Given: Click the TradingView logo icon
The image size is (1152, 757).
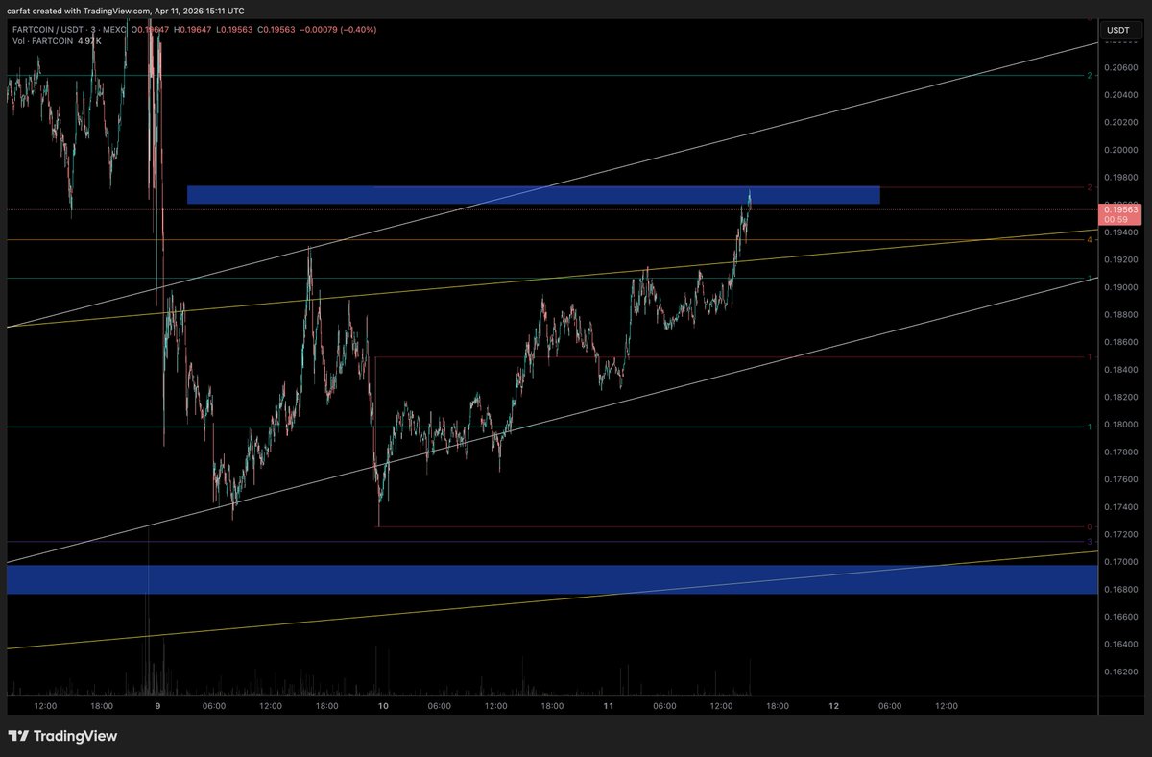Looking at the screenshot, I should coord(18,736).
